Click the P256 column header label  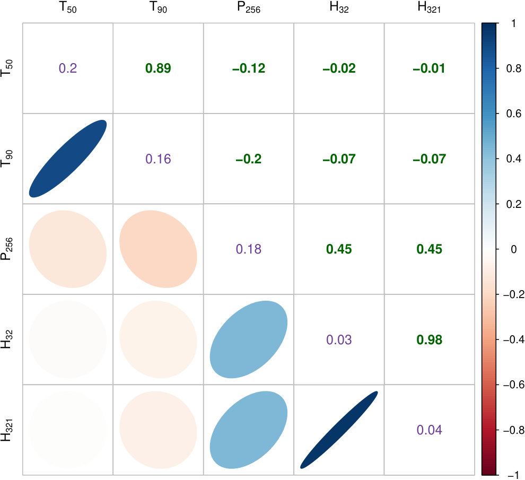tap(248, 7)
